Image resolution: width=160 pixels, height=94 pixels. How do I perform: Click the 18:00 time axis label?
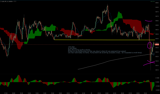(x=60, y=93)
